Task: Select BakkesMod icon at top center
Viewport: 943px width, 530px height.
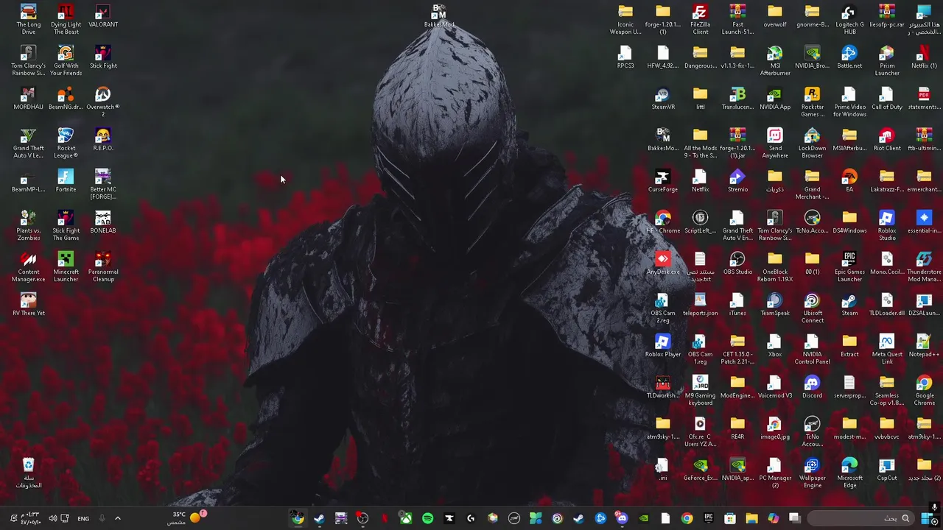Action: 438,16
